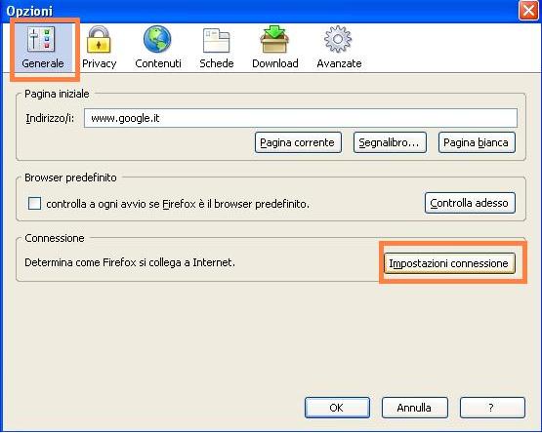Image resolution: width=542 pixels, height=433 pixels.
Task: Close the Opzioni dialog window
Action: [528, 11]
